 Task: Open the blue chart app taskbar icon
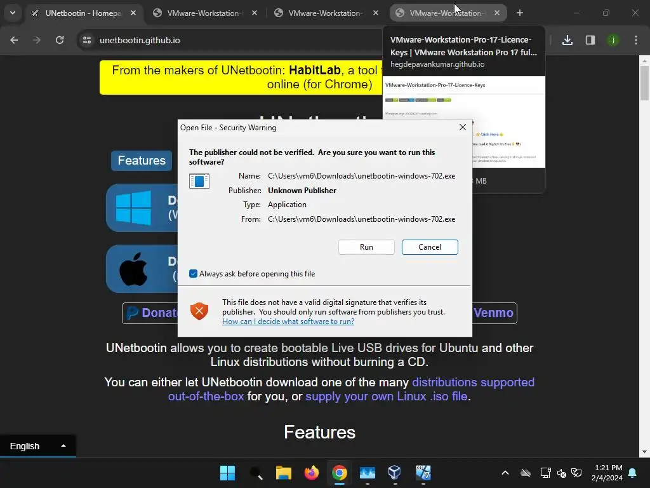pos(368,473)
